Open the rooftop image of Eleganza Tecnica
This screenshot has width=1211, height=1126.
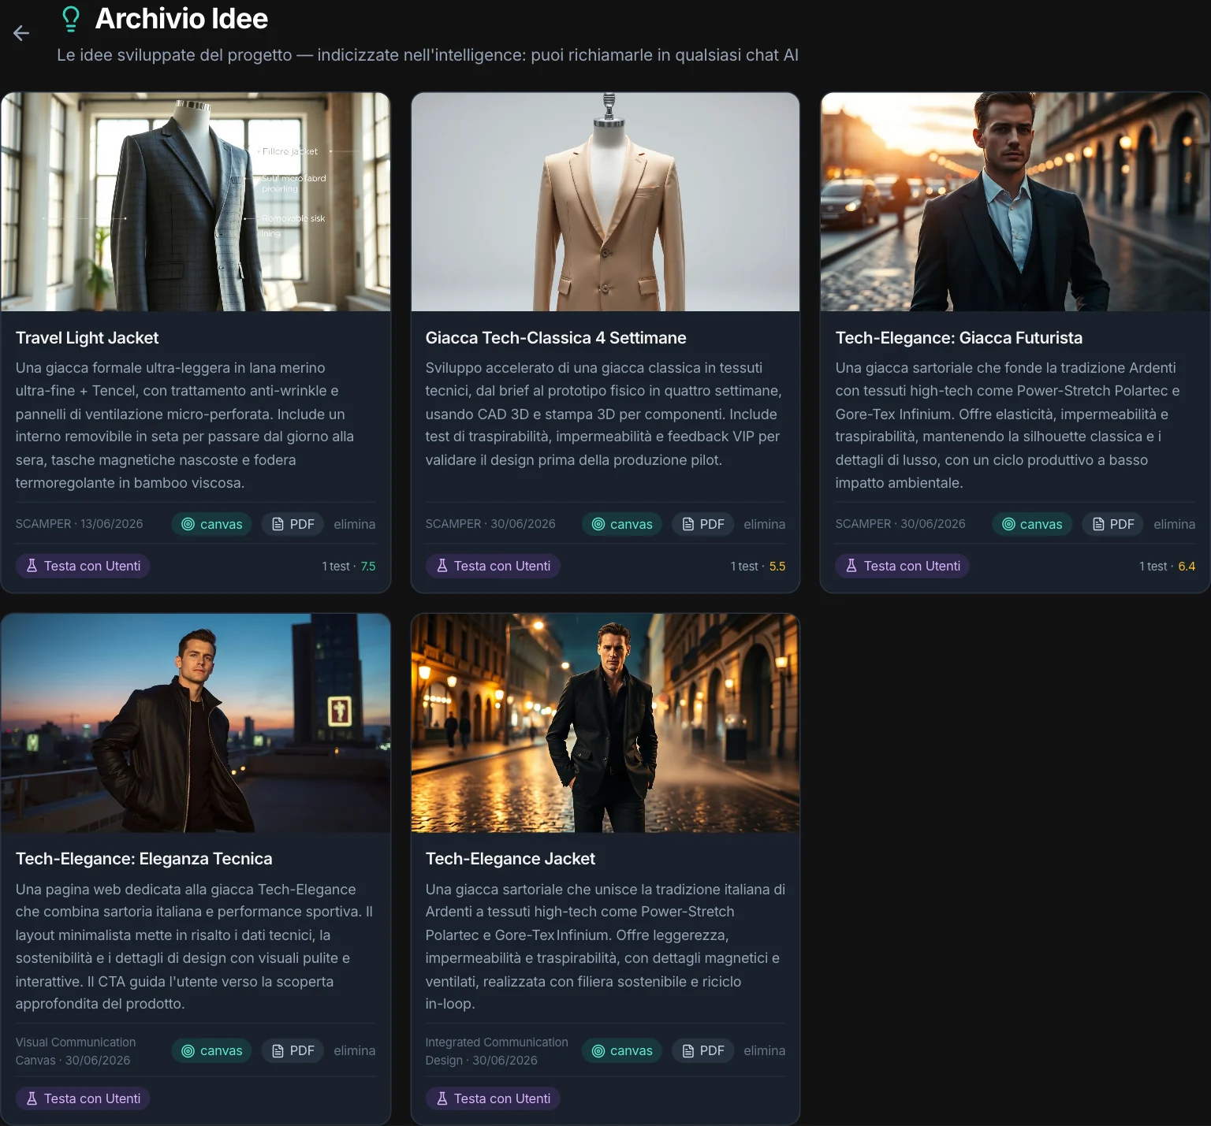tap(196, 723)
